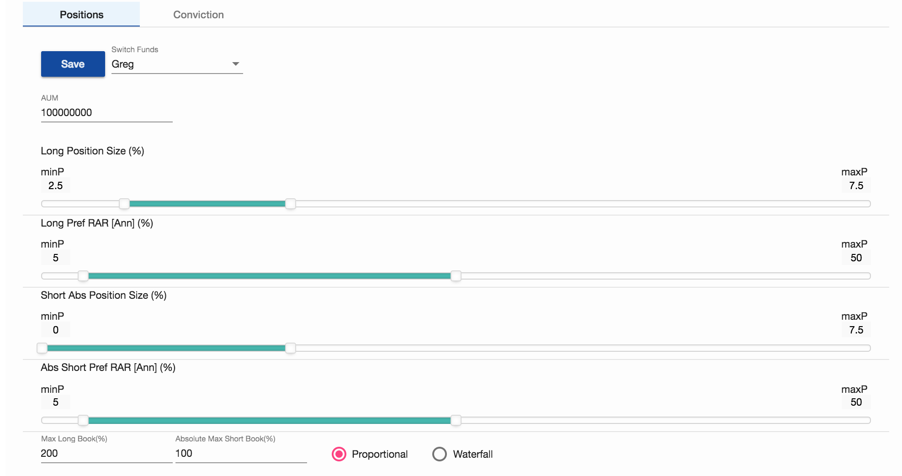902x476 pixels.
Task: Click Short Abs Position Size minimum handle
Action: click(x=42, y=348)
